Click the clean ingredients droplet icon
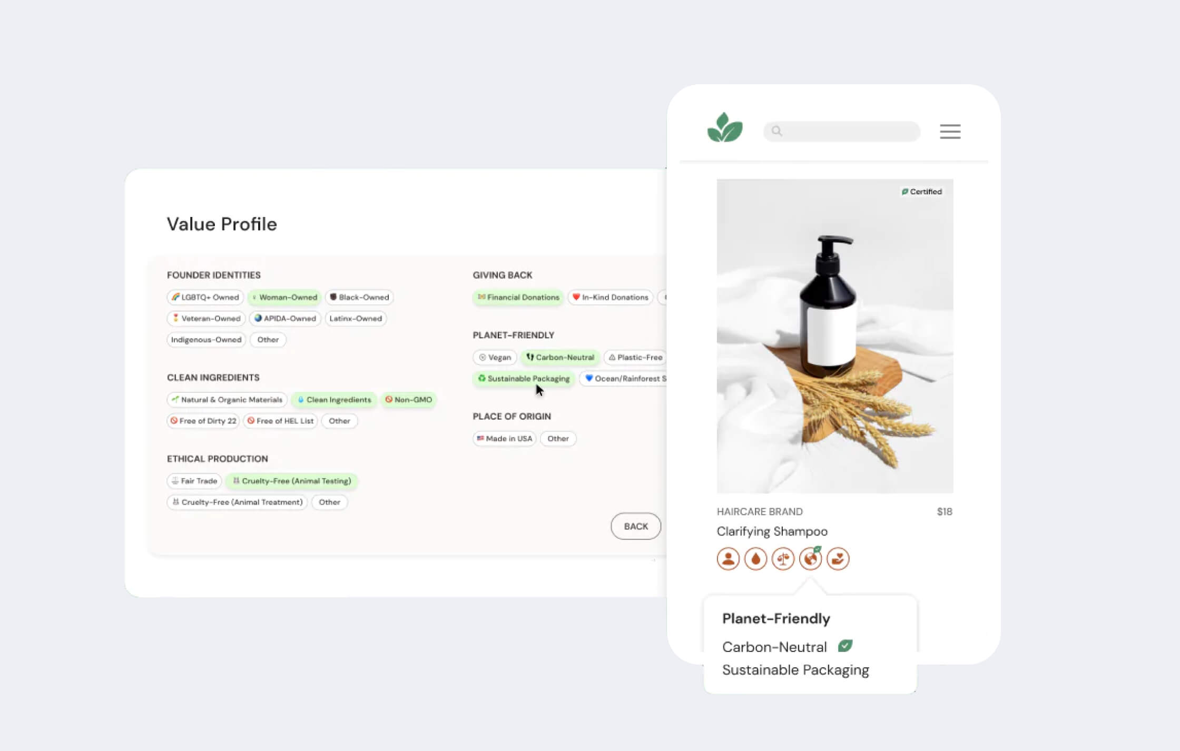Screen dimensions: 1180x751 755,559
